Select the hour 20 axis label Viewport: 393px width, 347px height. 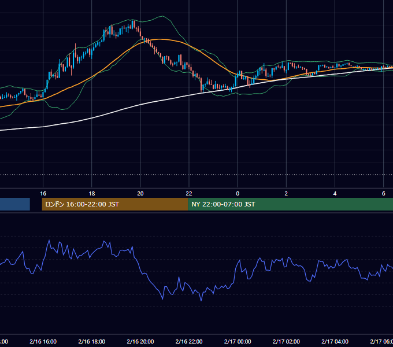click(x=140, y=194)
